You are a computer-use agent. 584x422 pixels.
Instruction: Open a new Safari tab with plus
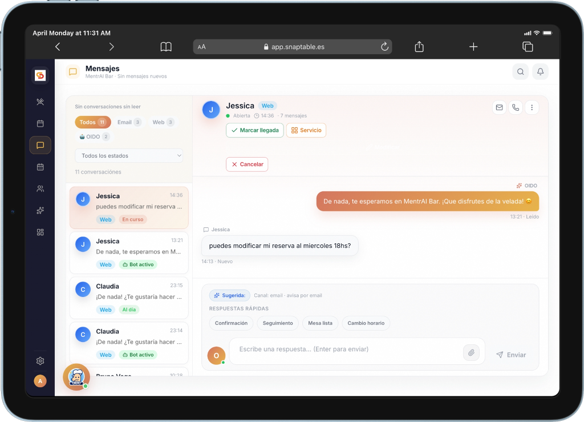[x=473, y=47]
